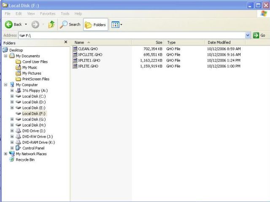Select the XPLITE1.GHO file icon

pos(75,60)
